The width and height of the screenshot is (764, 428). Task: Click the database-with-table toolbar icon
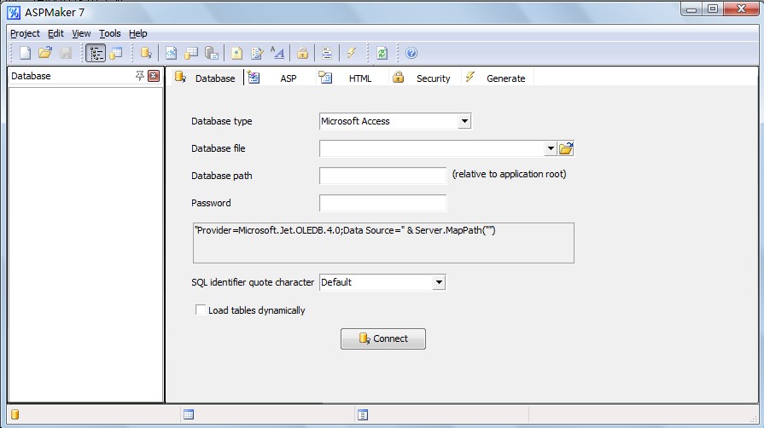coord(116,53)
